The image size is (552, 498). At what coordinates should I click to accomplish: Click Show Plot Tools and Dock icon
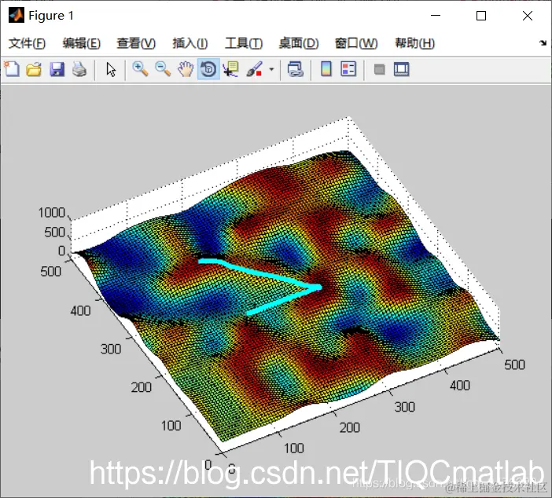point(401,69)
